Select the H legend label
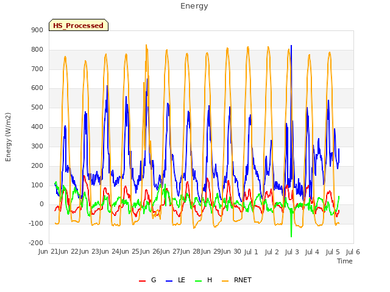 coord(210,280)
